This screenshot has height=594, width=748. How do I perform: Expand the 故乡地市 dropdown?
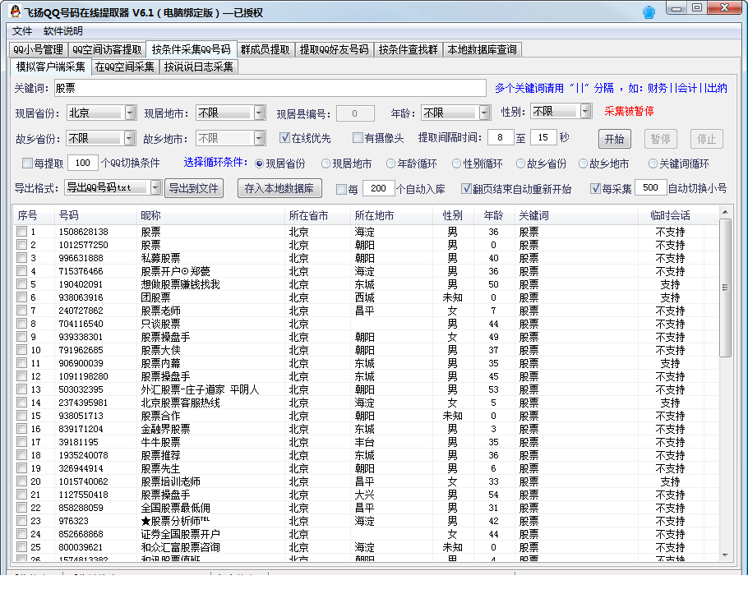point(259,138)
